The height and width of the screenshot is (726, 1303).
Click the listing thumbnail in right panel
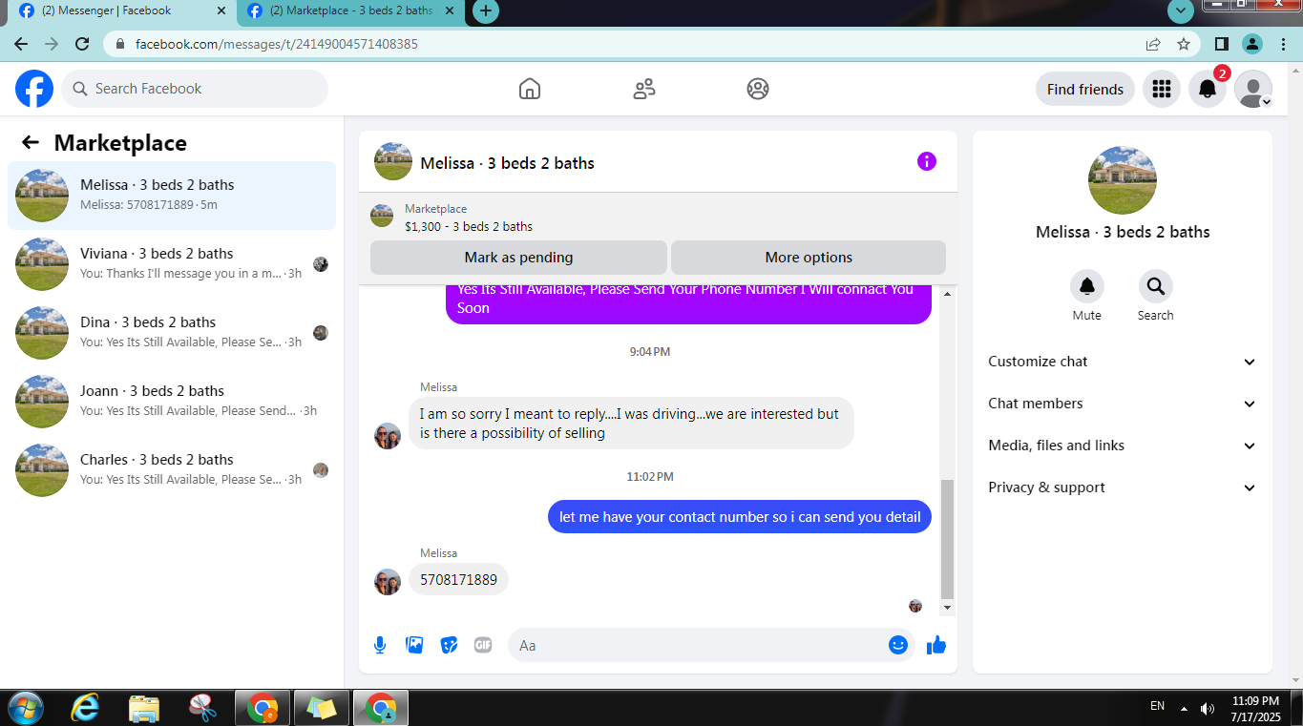coord(1122,180)
